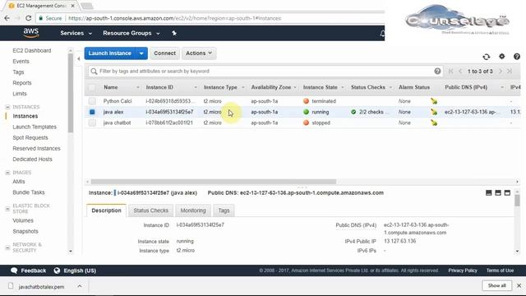Click the Launch Instance button
This screenshot has height=296, width=526.
tap(109, 53)
